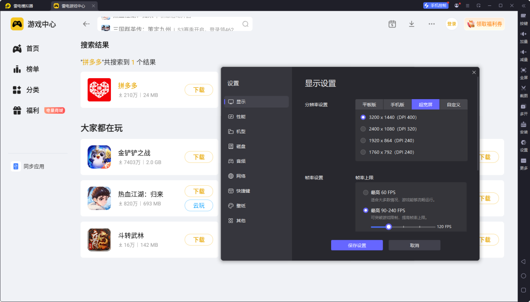This screenshot has width=530, height=302.
Task: Select 1920 x 864 resolution option
Action: [363, 141]
